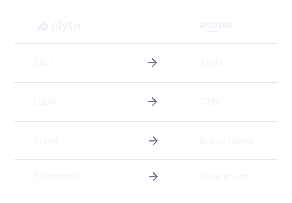Viewport: 292px width, 203px height.
Task: Select the Main Image field
Action: 225,177
